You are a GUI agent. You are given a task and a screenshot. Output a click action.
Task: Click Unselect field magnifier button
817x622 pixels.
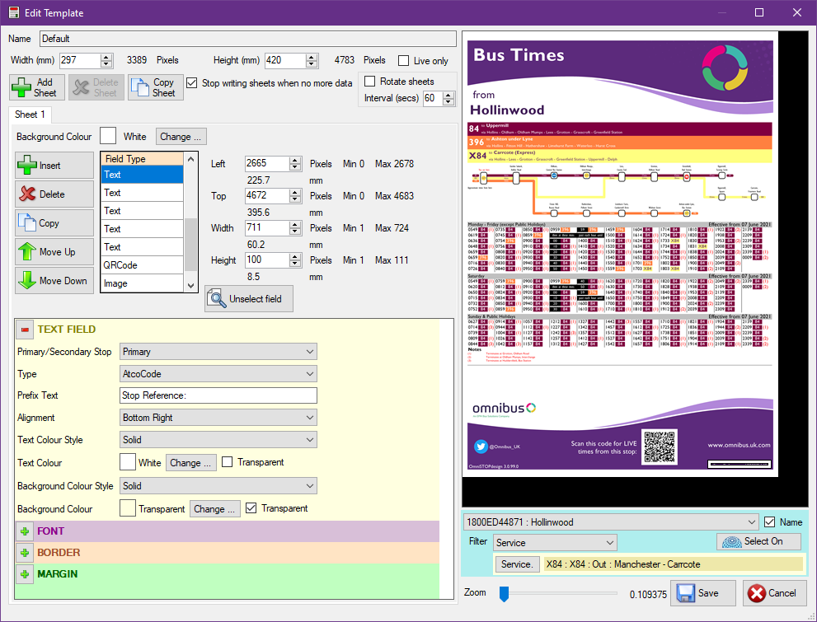(x=249, y=298)
